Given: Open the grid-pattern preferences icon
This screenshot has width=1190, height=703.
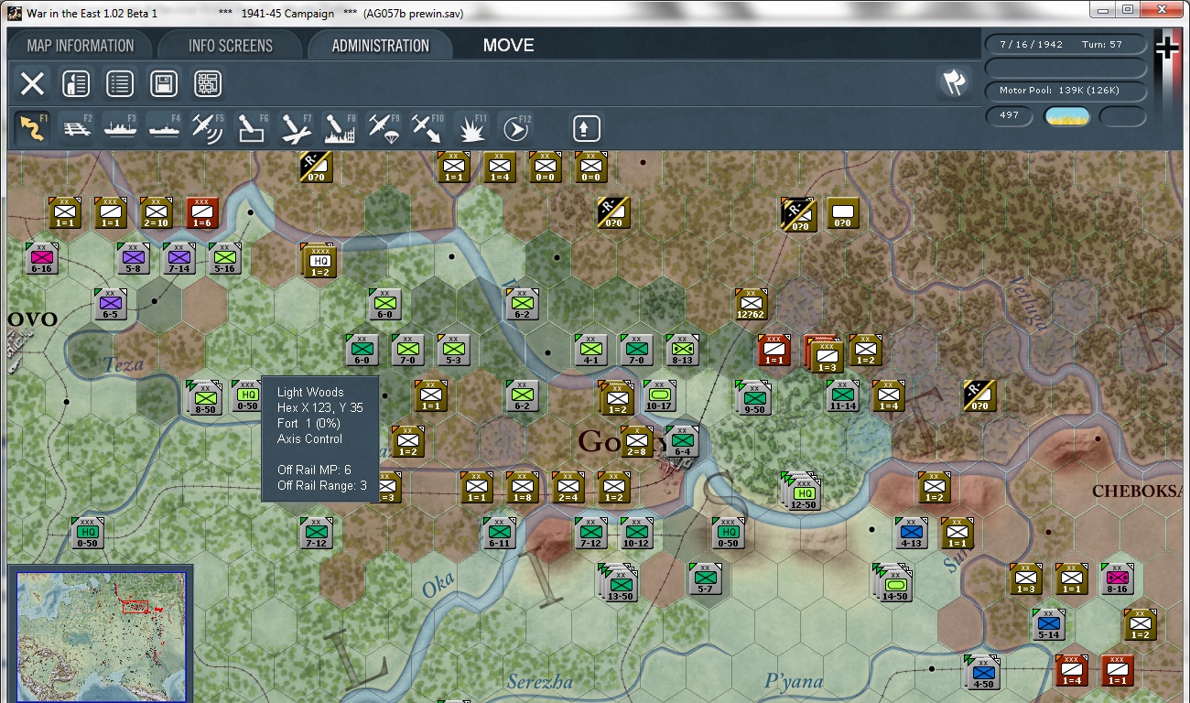Looking at the screenshot, I should pos(208,84).
